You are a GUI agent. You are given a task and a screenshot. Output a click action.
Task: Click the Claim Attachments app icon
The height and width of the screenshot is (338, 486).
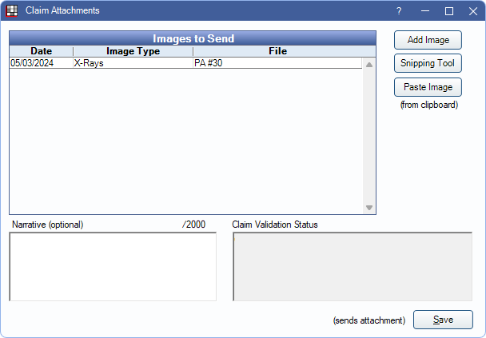[12, 11]
